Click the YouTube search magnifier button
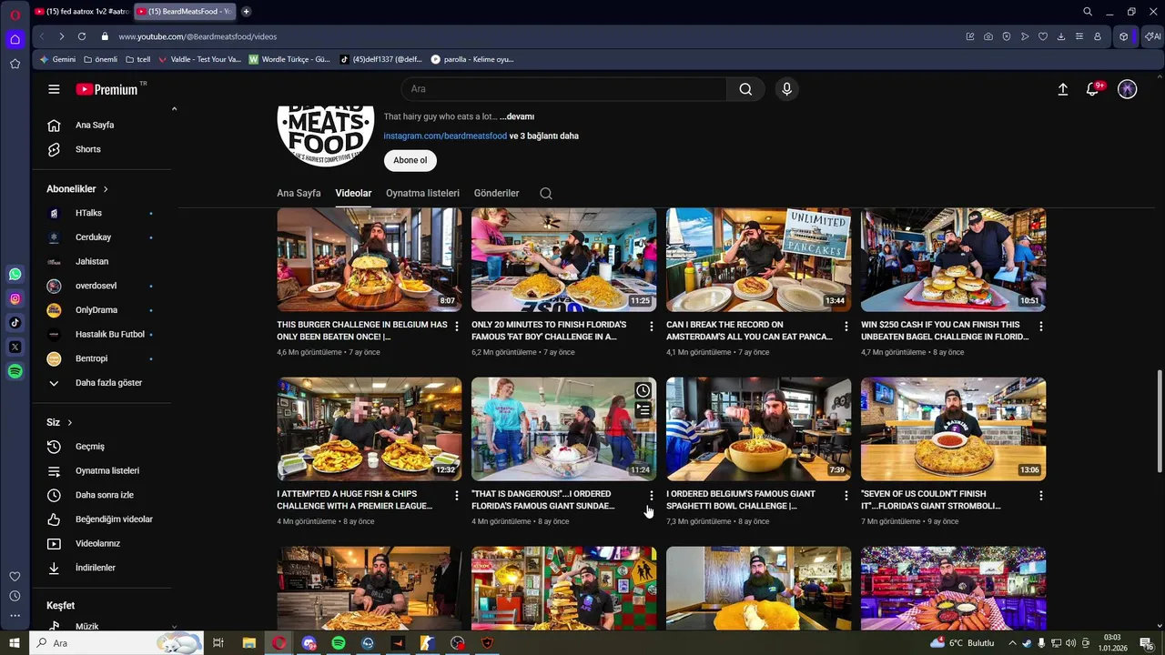 pyautogui.click(x=745, y=89)
